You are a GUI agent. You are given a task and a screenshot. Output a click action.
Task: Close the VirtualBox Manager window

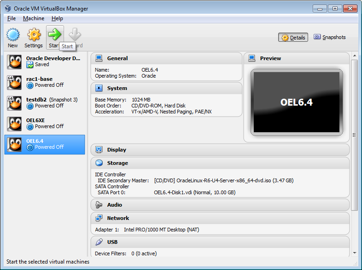350,9
